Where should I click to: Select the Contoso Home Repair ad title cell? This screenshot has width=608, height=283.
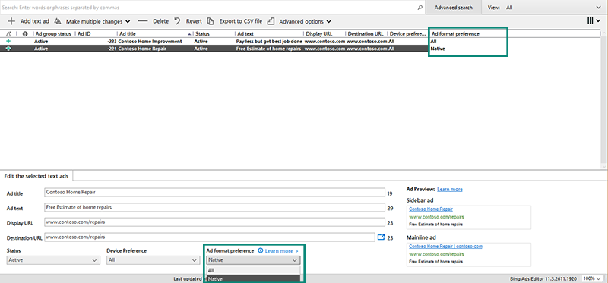click(142, 49)
